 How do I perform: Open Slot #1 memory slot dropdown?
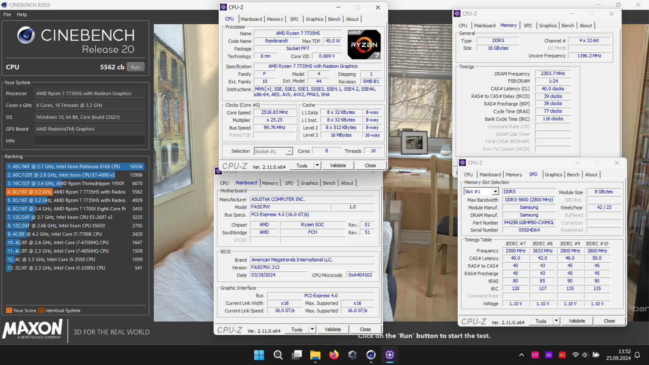pos(495,192)
